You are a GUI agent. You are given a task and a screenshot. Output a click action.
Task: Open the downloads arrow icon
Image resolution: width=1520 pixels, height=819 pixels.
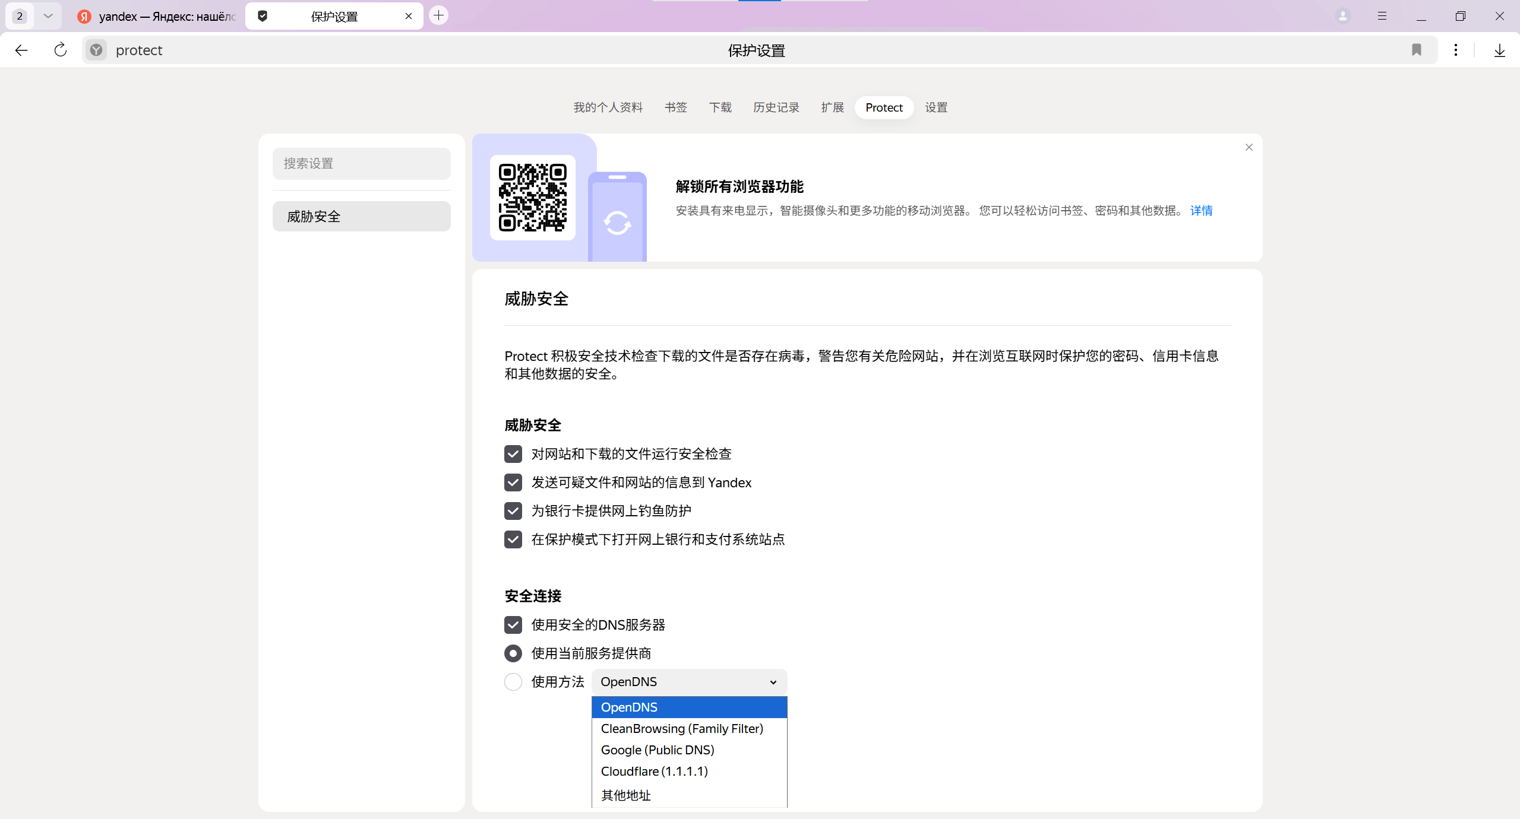click(x=1499, y=50)
